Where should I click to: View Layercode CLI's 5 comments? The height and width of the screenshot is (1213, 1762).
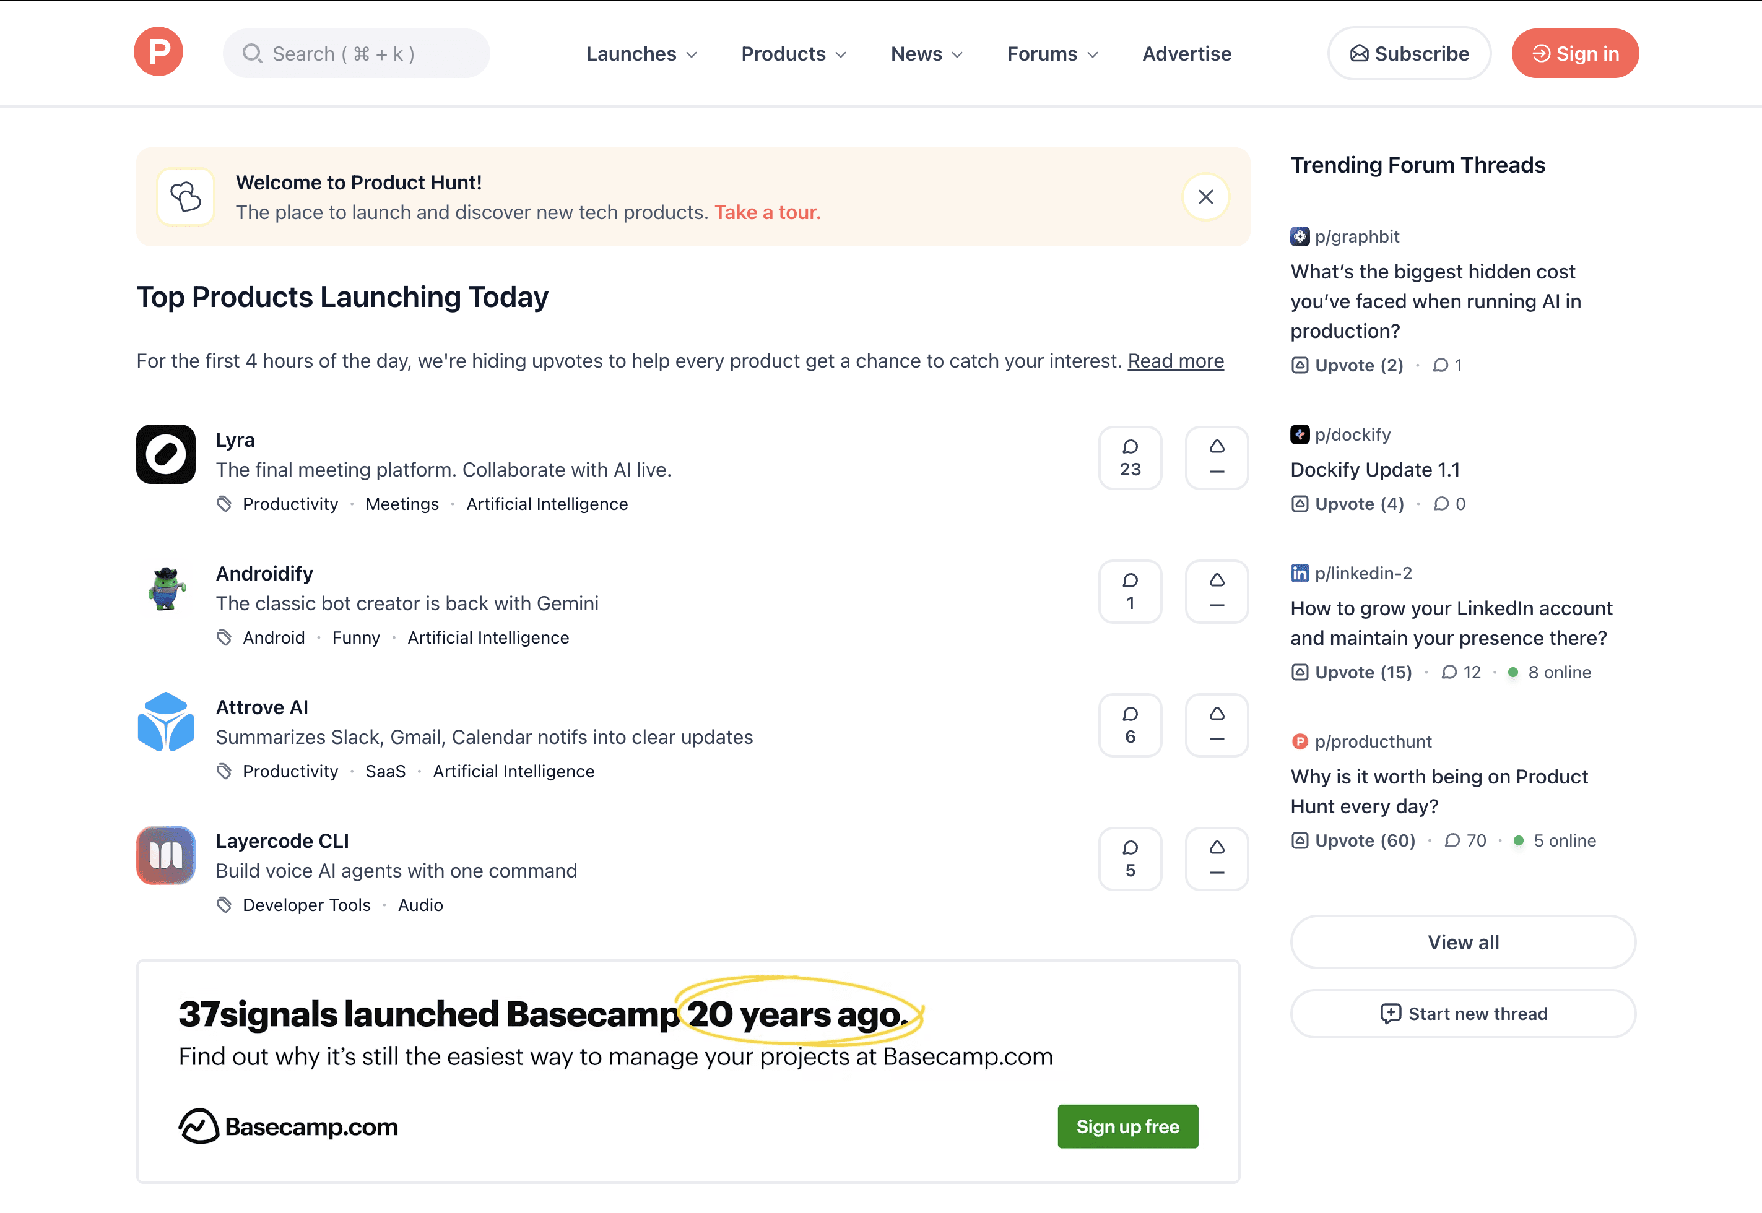click(x=1129, y=859)
